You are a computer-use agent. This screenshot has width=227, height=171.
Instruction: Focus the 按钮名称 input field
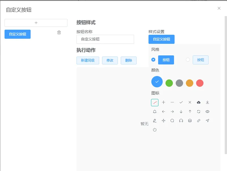(105, 39)
